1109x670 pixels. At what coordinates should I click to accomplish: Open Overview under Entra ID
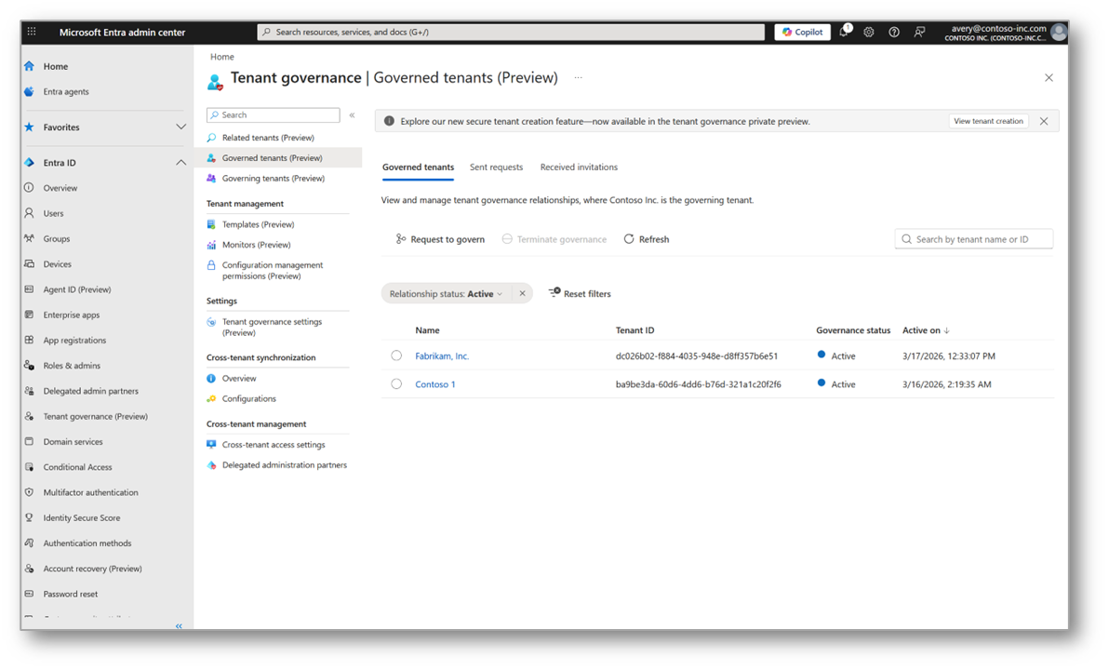pos(60,188)
